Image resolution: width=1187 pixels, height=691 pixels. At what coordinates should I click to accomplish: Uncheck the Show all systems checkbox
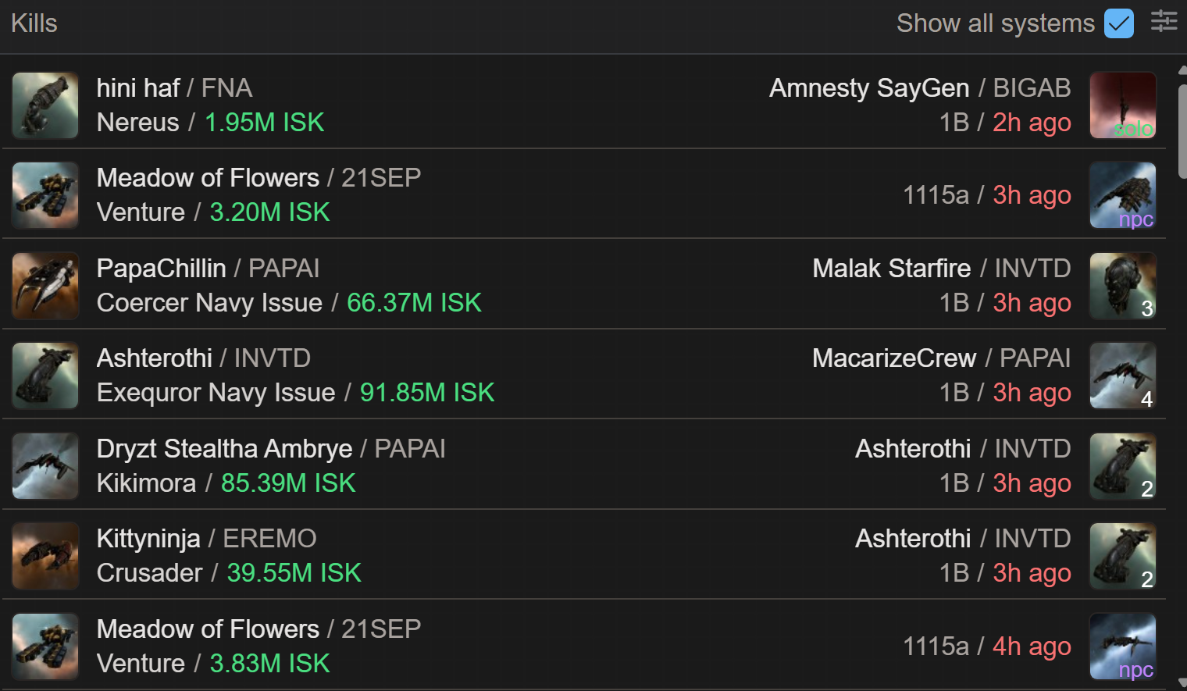point(1118,23)
